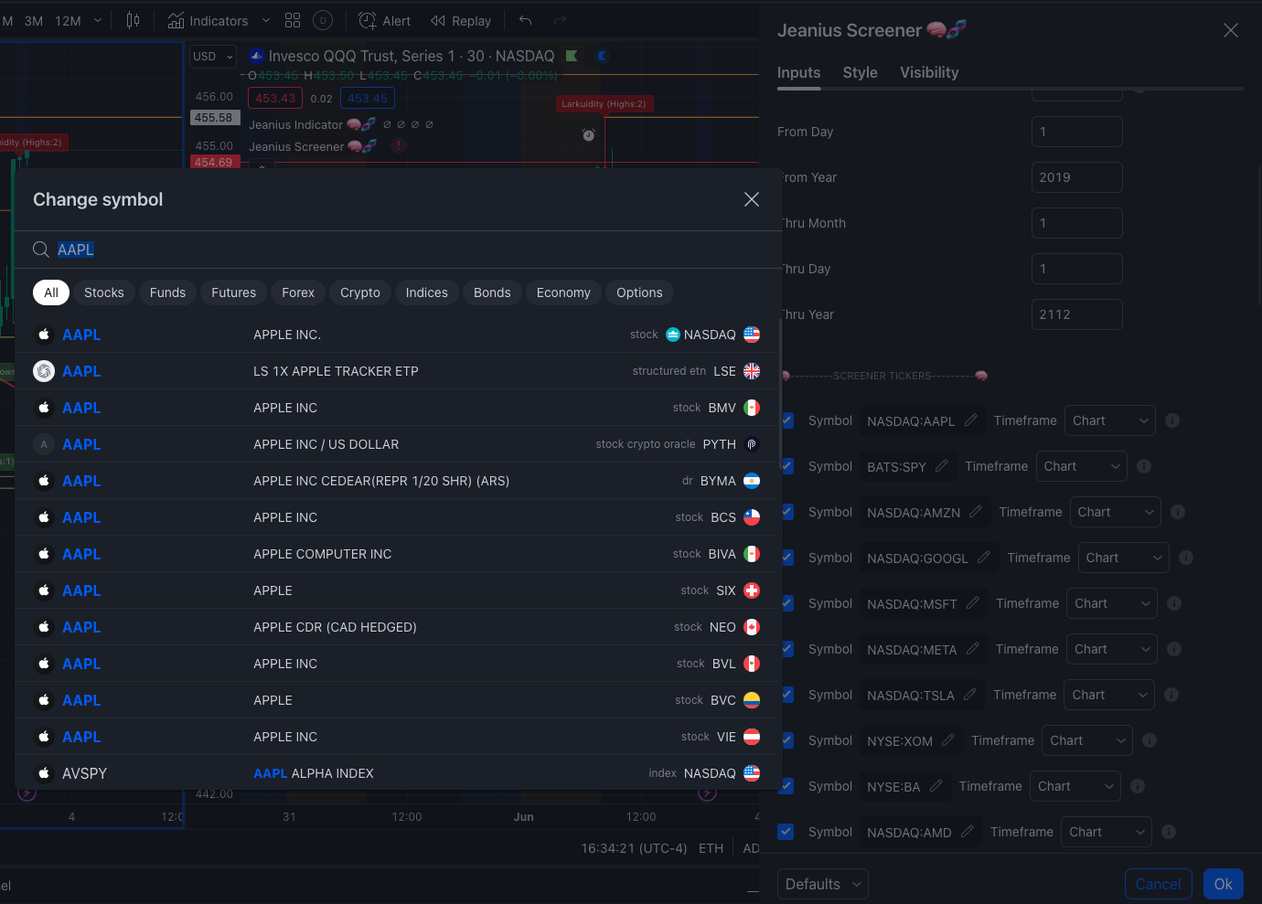Toggle the NASDAQ:META symbol checkbox
Viewport: 1262px width, 904px height.
pyautogui.click(x=786, y=649)
